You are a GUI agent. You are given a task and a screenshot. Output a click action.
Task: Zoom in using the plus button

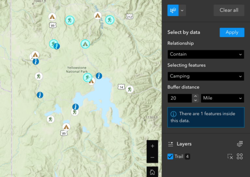152,146
